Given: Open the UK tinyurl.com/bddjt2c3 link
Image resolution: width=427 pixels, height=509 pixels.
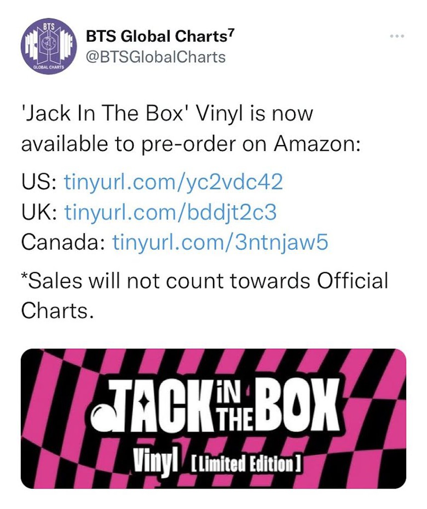Looking at the screenshot, I should click(170, 213).
